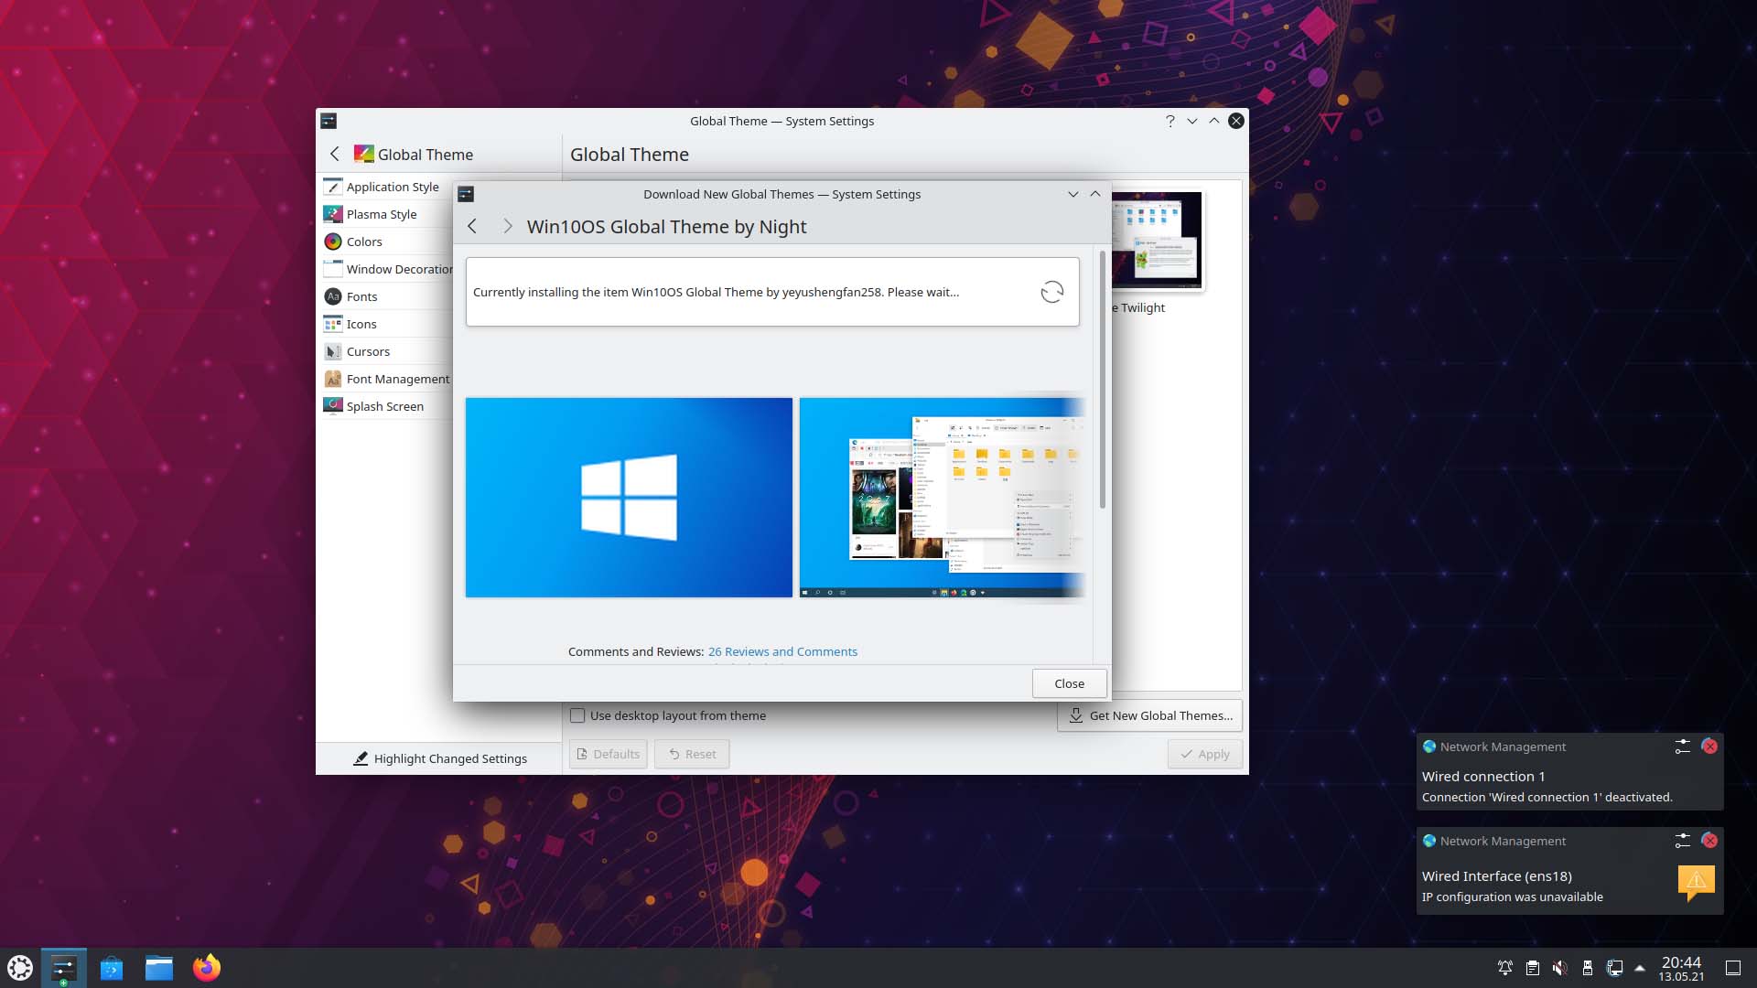Open network connections tray icon
Screen dimensions: 1757x988
point(1615,968)
